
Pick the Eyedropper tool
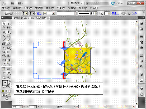coord(4,64)
